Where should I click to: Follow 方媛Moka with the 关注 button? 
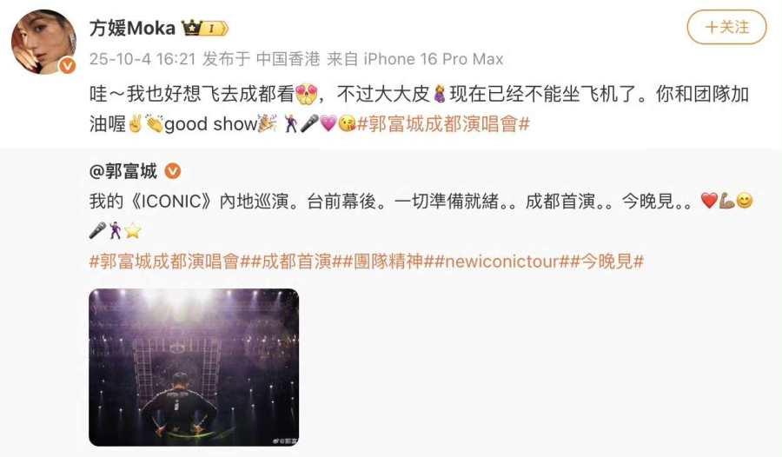tap(726, 27)
